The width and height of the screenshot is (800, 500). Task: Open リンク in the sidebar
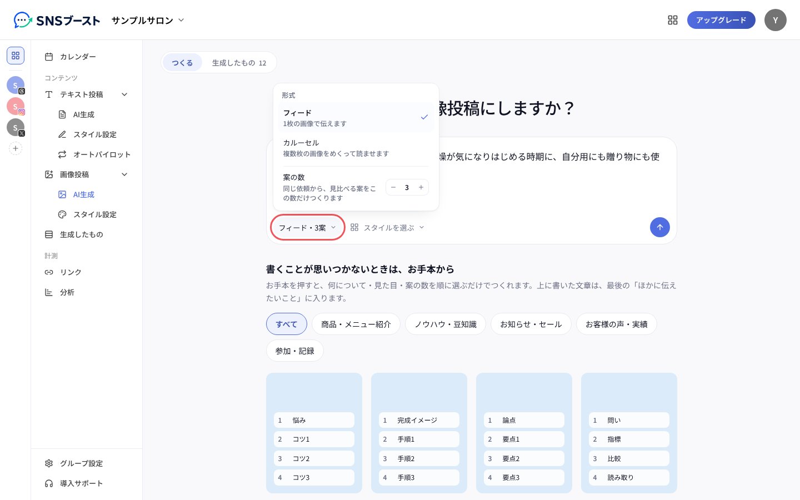[x=87, y=272]
